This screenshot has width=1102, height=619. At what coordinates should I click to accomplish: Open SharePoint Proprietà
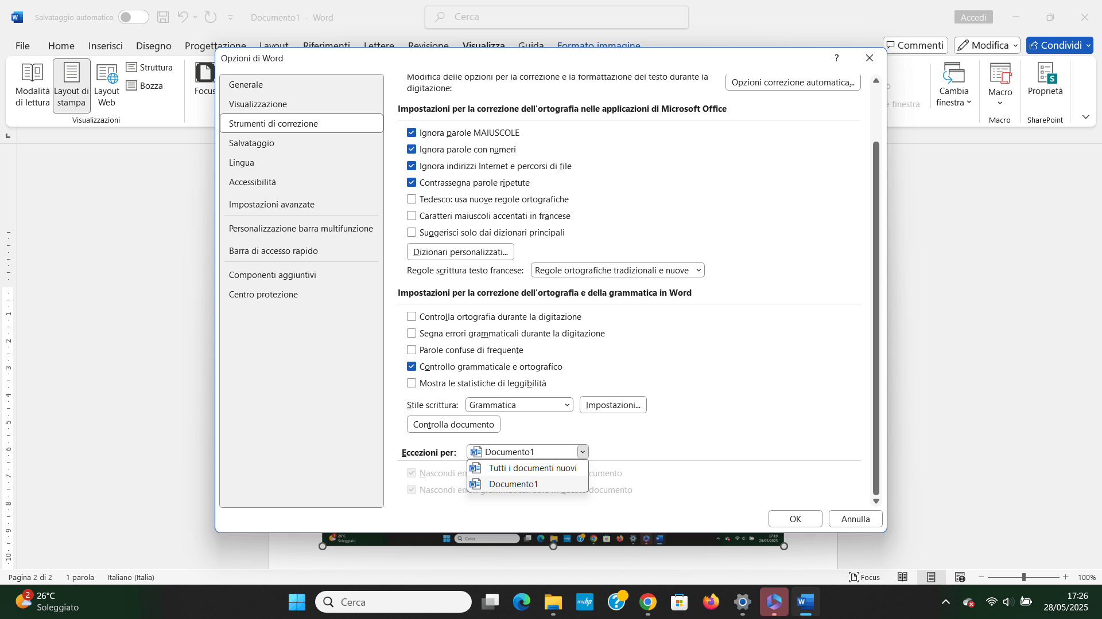coord(1045,80)
